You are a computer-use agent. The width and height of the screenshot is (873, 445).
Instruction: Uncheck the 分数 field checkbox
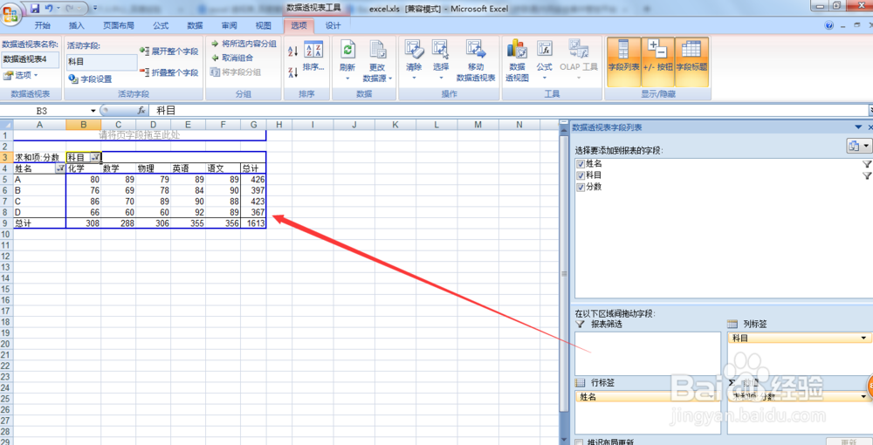click(581, 188)
